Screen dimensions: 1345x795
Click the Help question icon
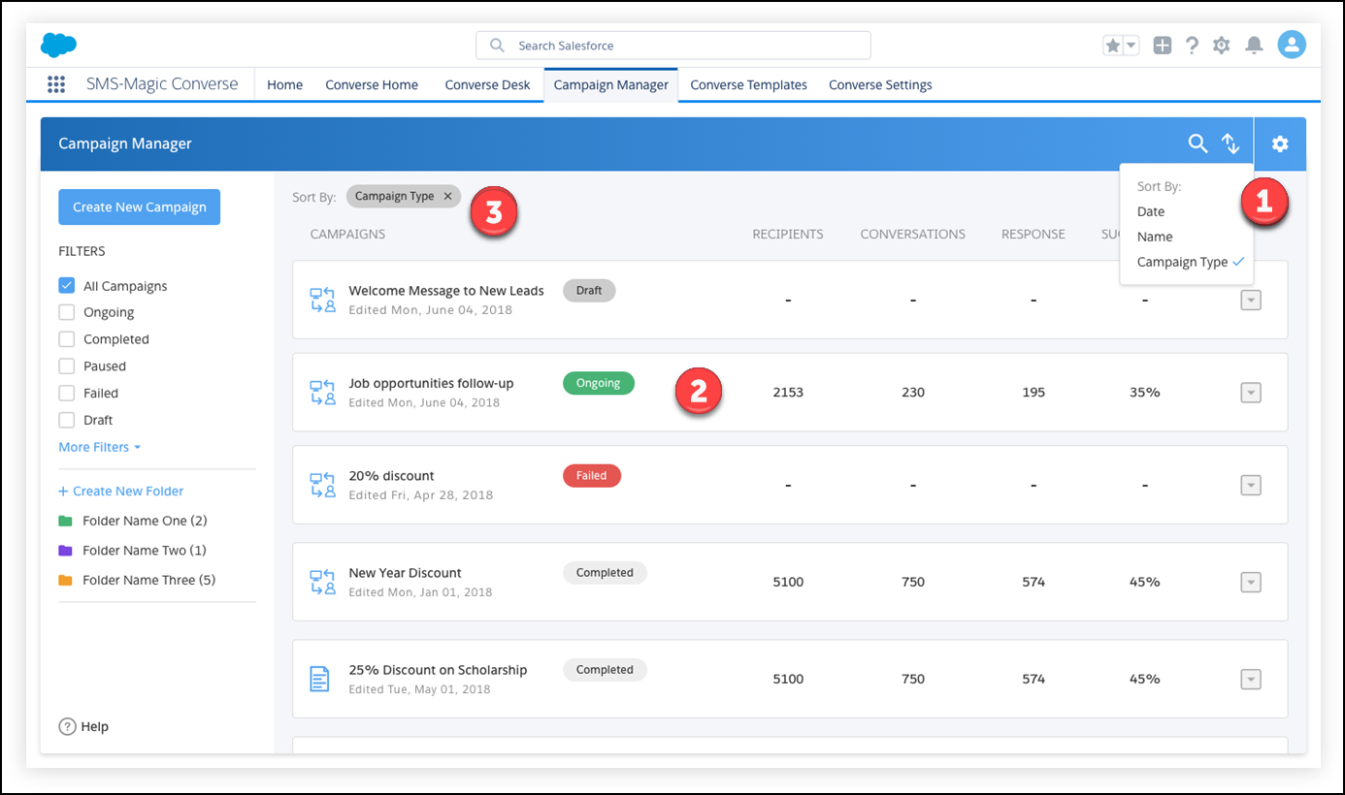(67, 726)
